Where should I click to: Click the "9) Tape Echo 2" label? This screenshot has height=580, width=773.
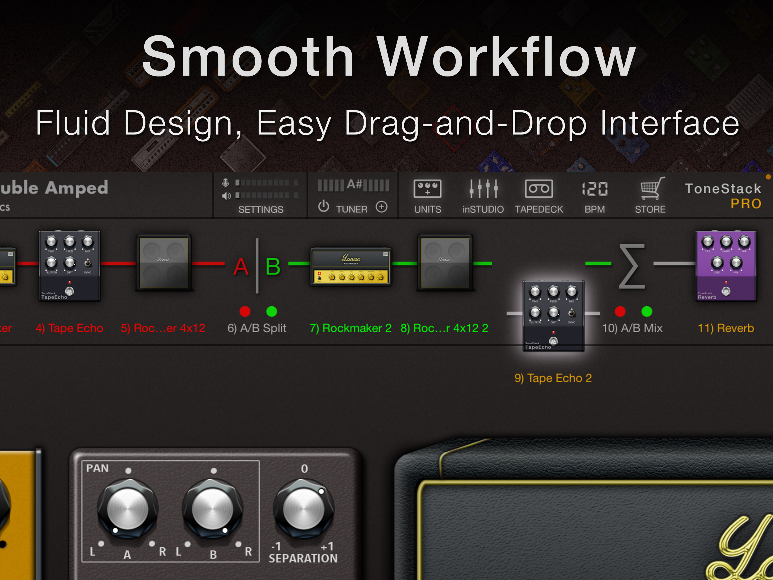click(553, 378)
